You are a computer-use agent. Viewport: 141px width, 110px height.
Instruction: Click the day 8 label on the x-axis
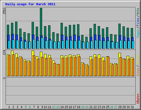38,107
